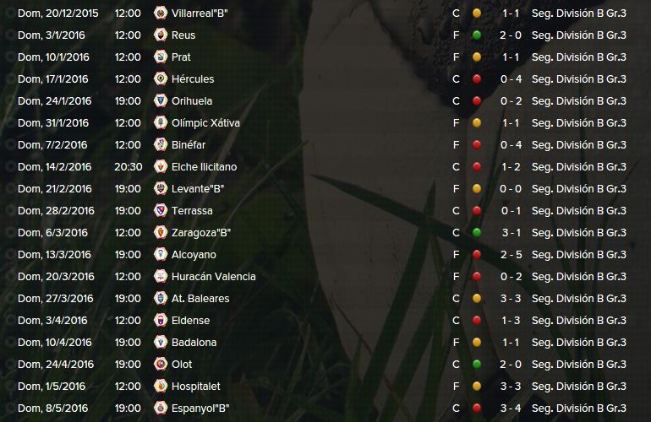Open the 2 - 5 Alcoyano match result

click(x=511, y=255)
